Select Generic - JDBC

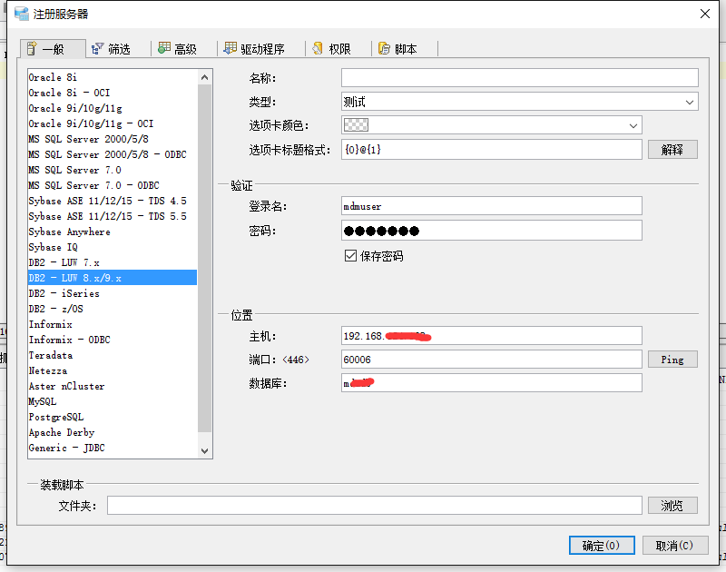coord(113,448)
